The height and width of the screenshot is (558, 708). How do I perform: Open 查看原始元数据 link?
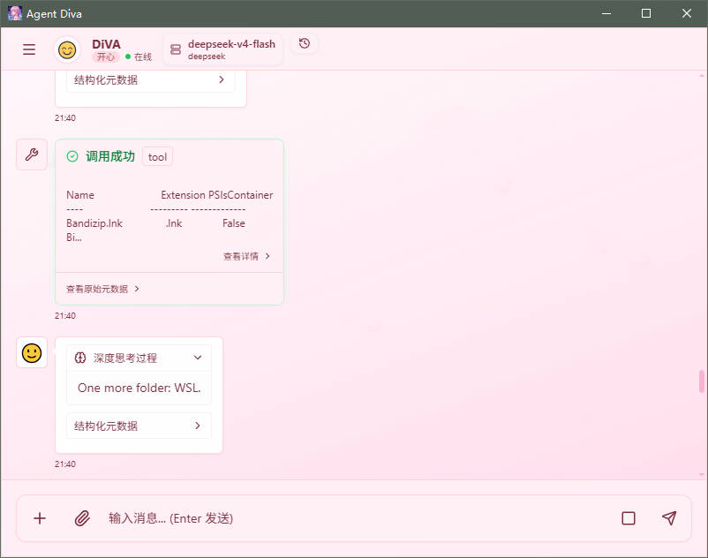point(103,289)
